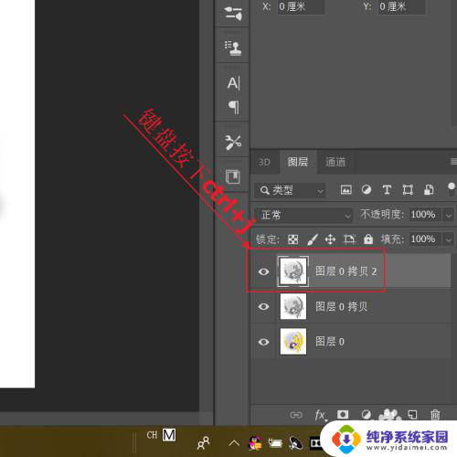Select thumbnail of 图层 0 拷贝

point(293,306)
